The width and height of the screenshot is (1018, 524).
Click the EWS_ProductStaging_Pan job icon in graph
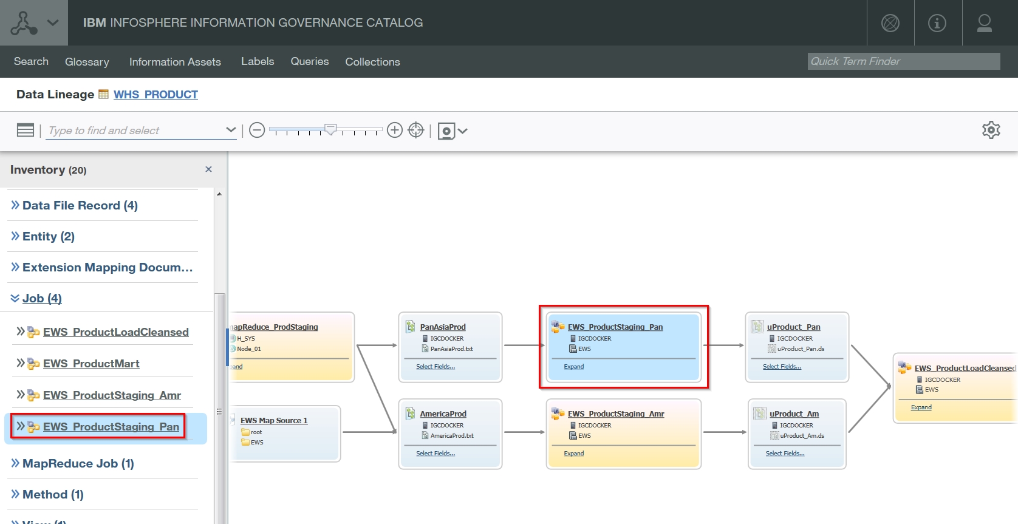pyautogui.click(x=558, y=327)
